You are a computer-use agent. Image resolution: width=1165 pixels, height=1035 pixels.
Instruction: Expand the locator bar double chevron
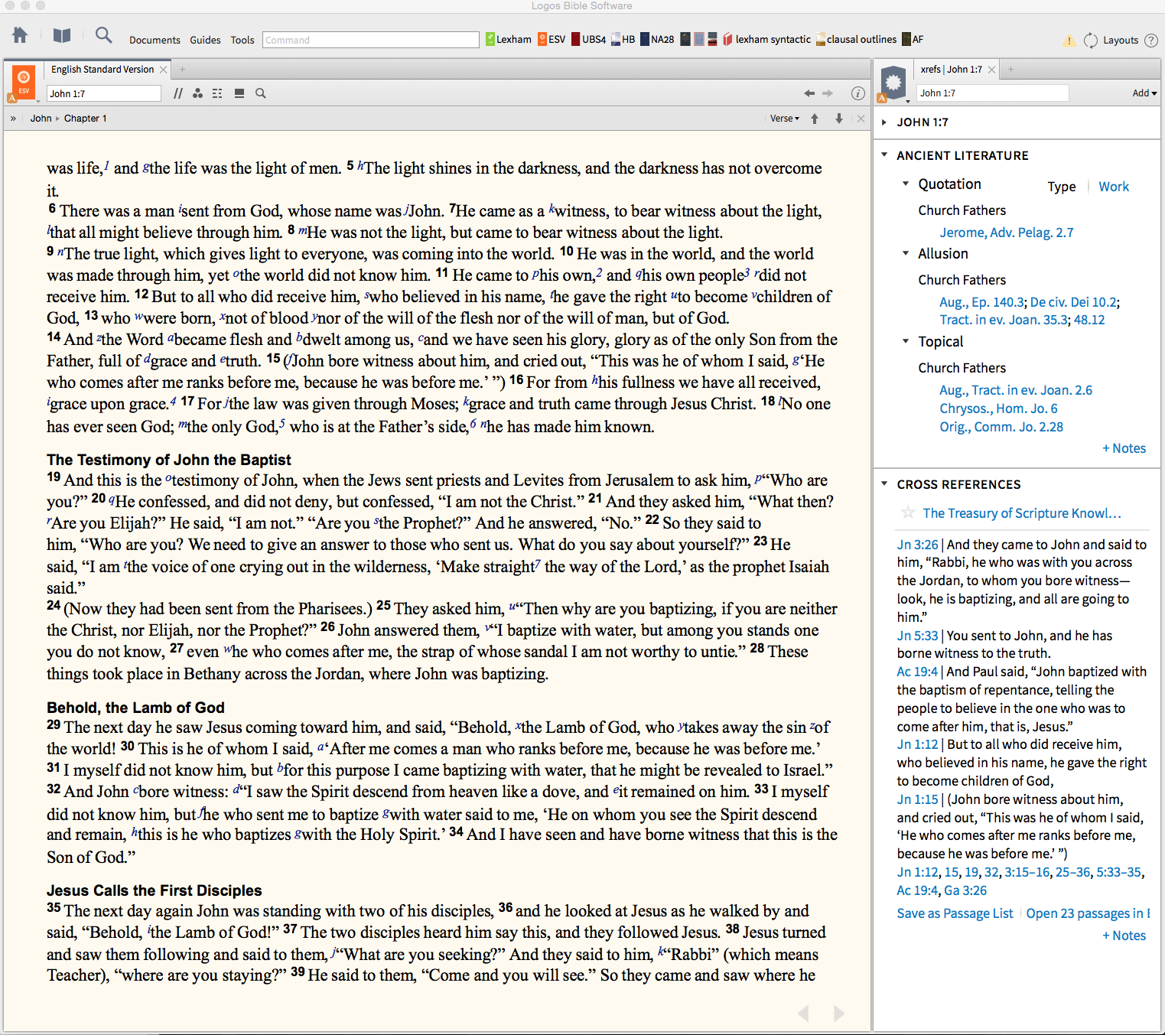pyautogui.click(x=13, y=119)
